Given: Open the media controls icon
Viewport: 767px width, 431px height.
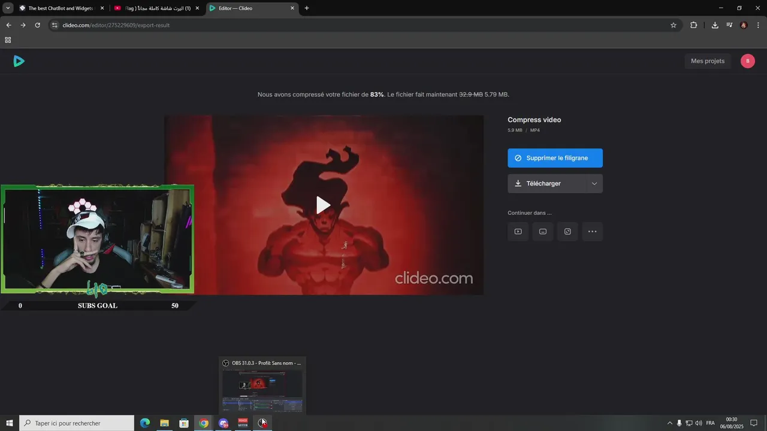Looking at the screenshot, I should pos(729,25).
